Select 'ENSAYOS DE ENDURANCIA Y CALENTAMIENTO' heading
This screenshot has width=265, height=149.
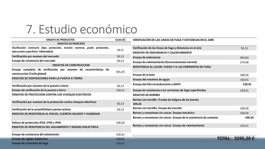[162, 53]
